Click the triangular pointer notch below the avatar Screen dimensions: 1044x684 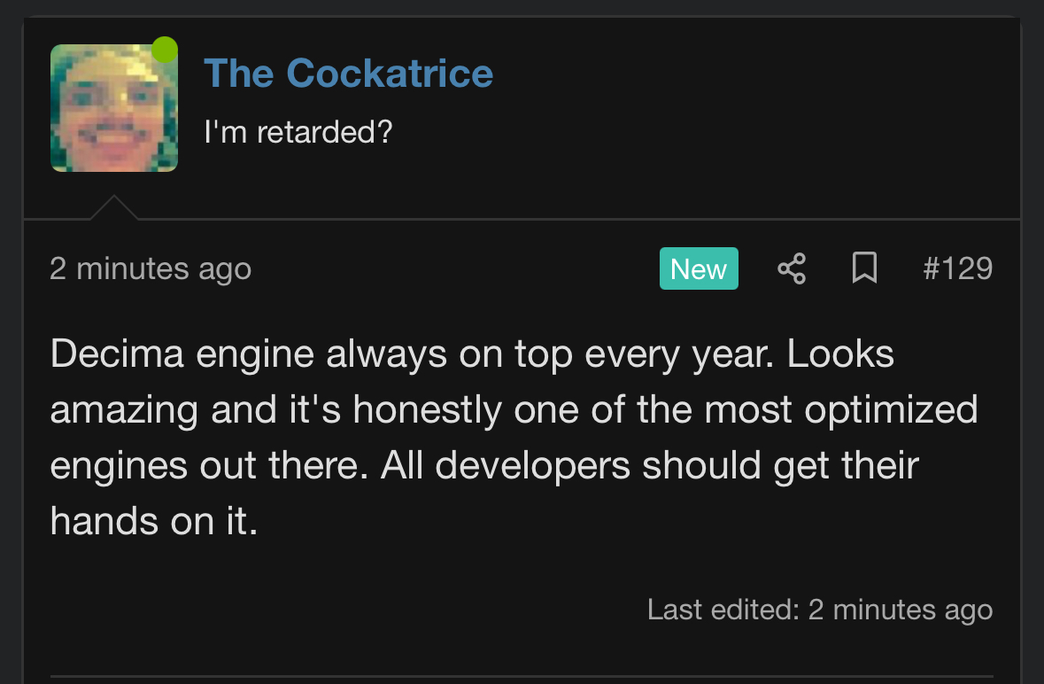113,209
